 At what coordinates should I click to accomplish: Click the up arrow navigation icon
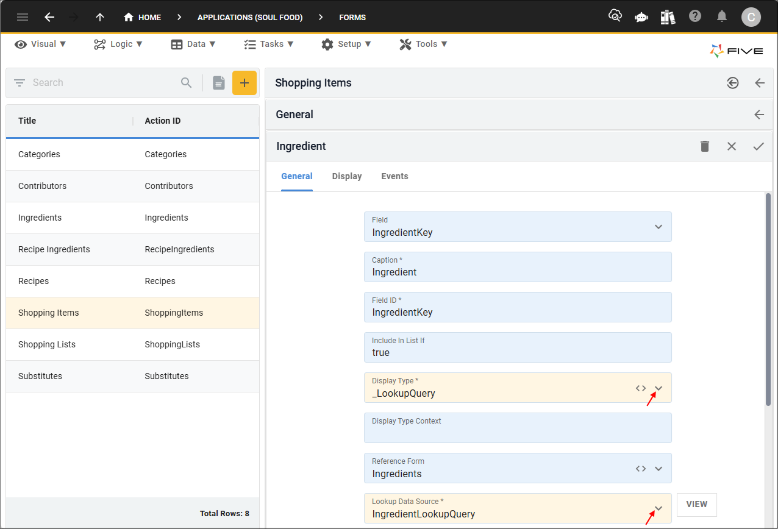click(x=100, y=17)
